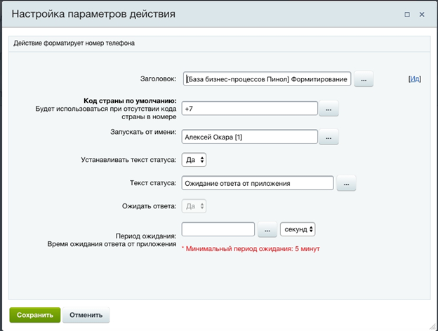Expand the Устанавливать текст статуса dropdown
Screen dimensions: 438x331
point(194,160)
